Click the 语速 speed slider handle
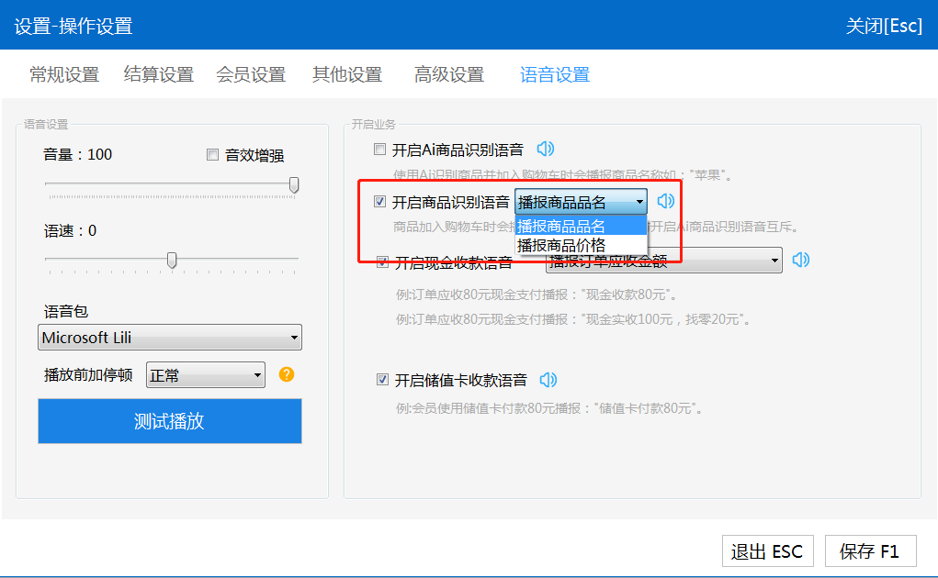Image resolution: width=938 pixels, height=578 pixels. 172,261
